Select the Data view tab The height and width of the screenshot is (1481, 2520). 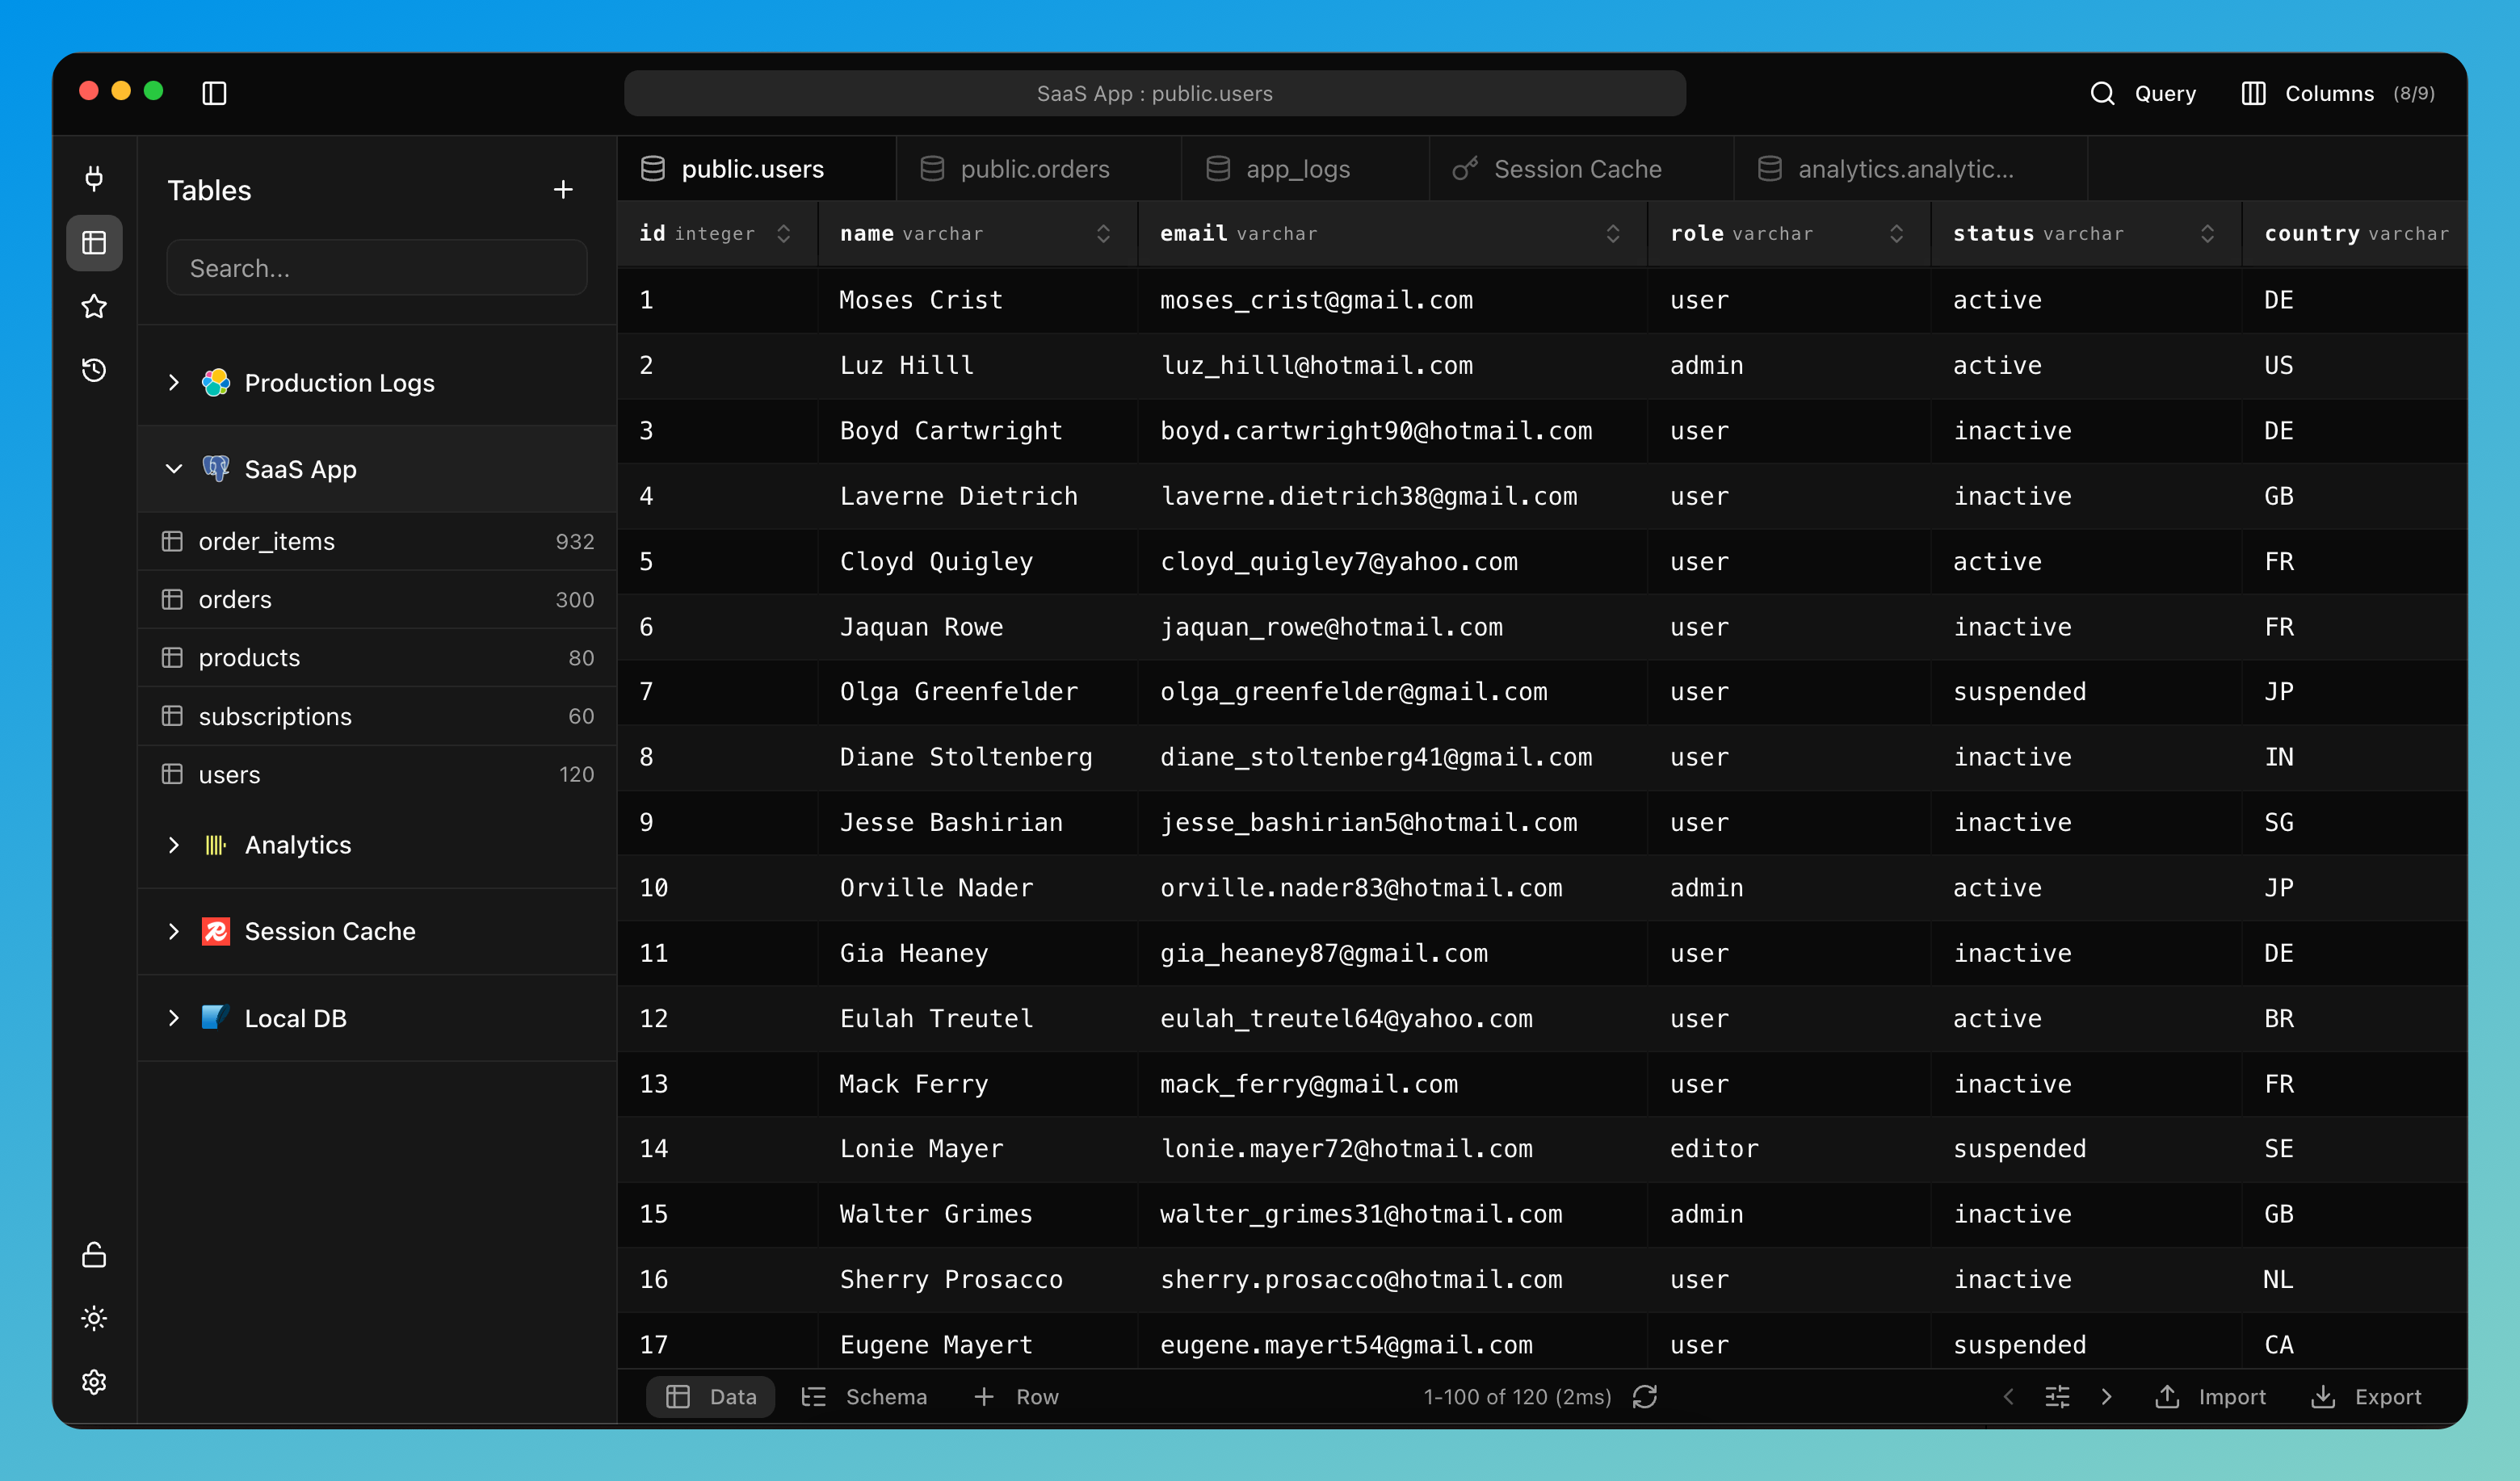710,1396
